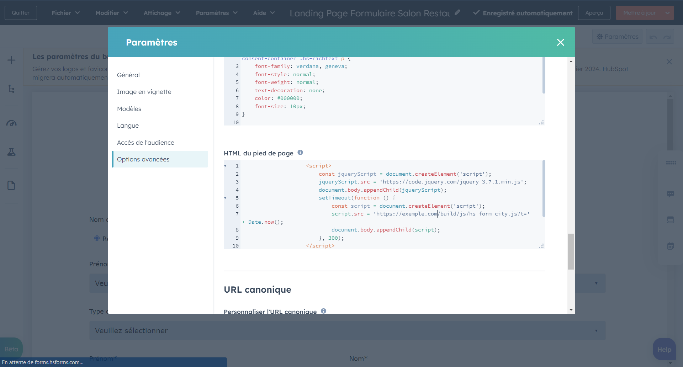Click the Quitter button
683x367 pixels.
[21, 13]
